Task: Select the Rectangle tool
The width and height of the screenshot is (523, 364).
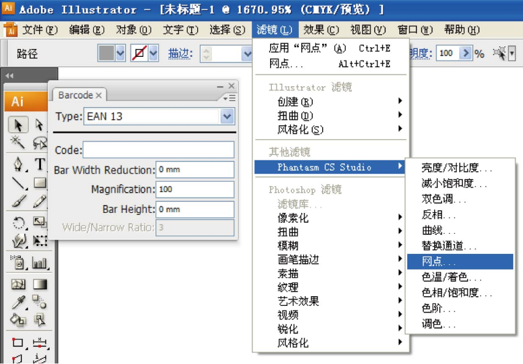Action: [39, 183]
